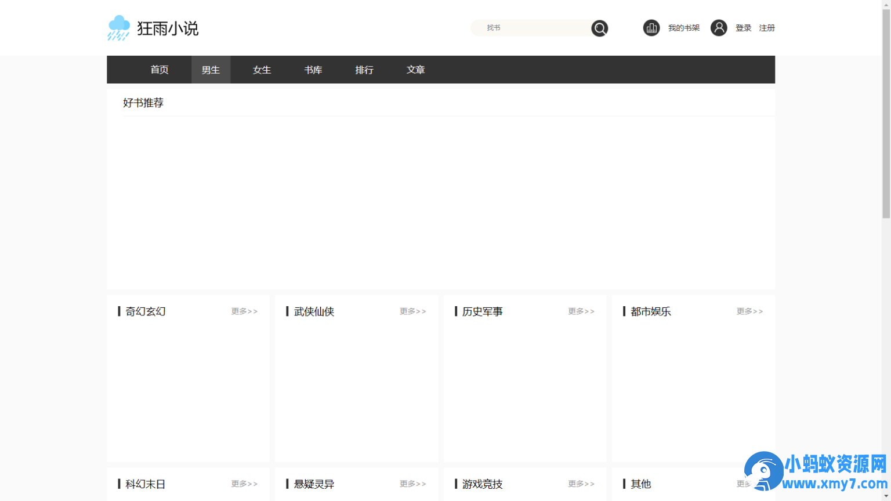891x501 pixels.
Task: Click the user avatar icon
Action: [719, 28]
